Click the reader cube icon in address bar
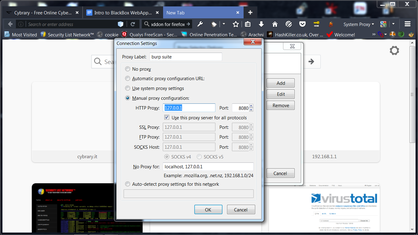This screenshot has height=235, width=418. point(121,24)
